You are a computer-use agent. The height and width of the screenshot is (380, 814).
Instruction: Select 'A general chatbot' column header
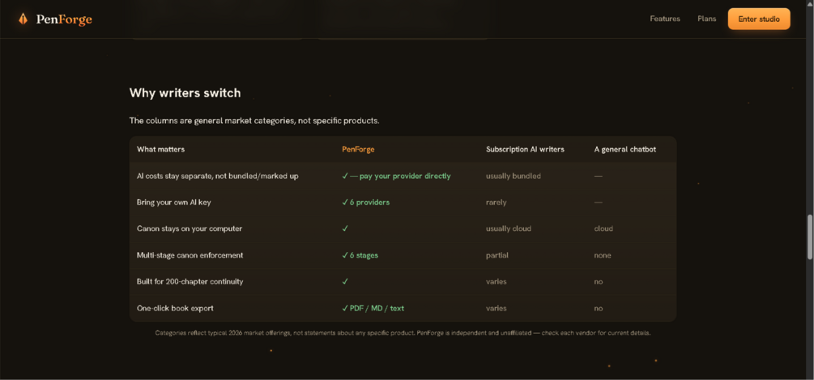[x=625, y=149]
